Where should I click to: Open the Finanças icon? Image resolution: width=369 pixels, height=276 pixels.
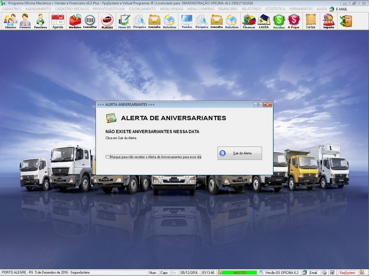pos(249,21)
